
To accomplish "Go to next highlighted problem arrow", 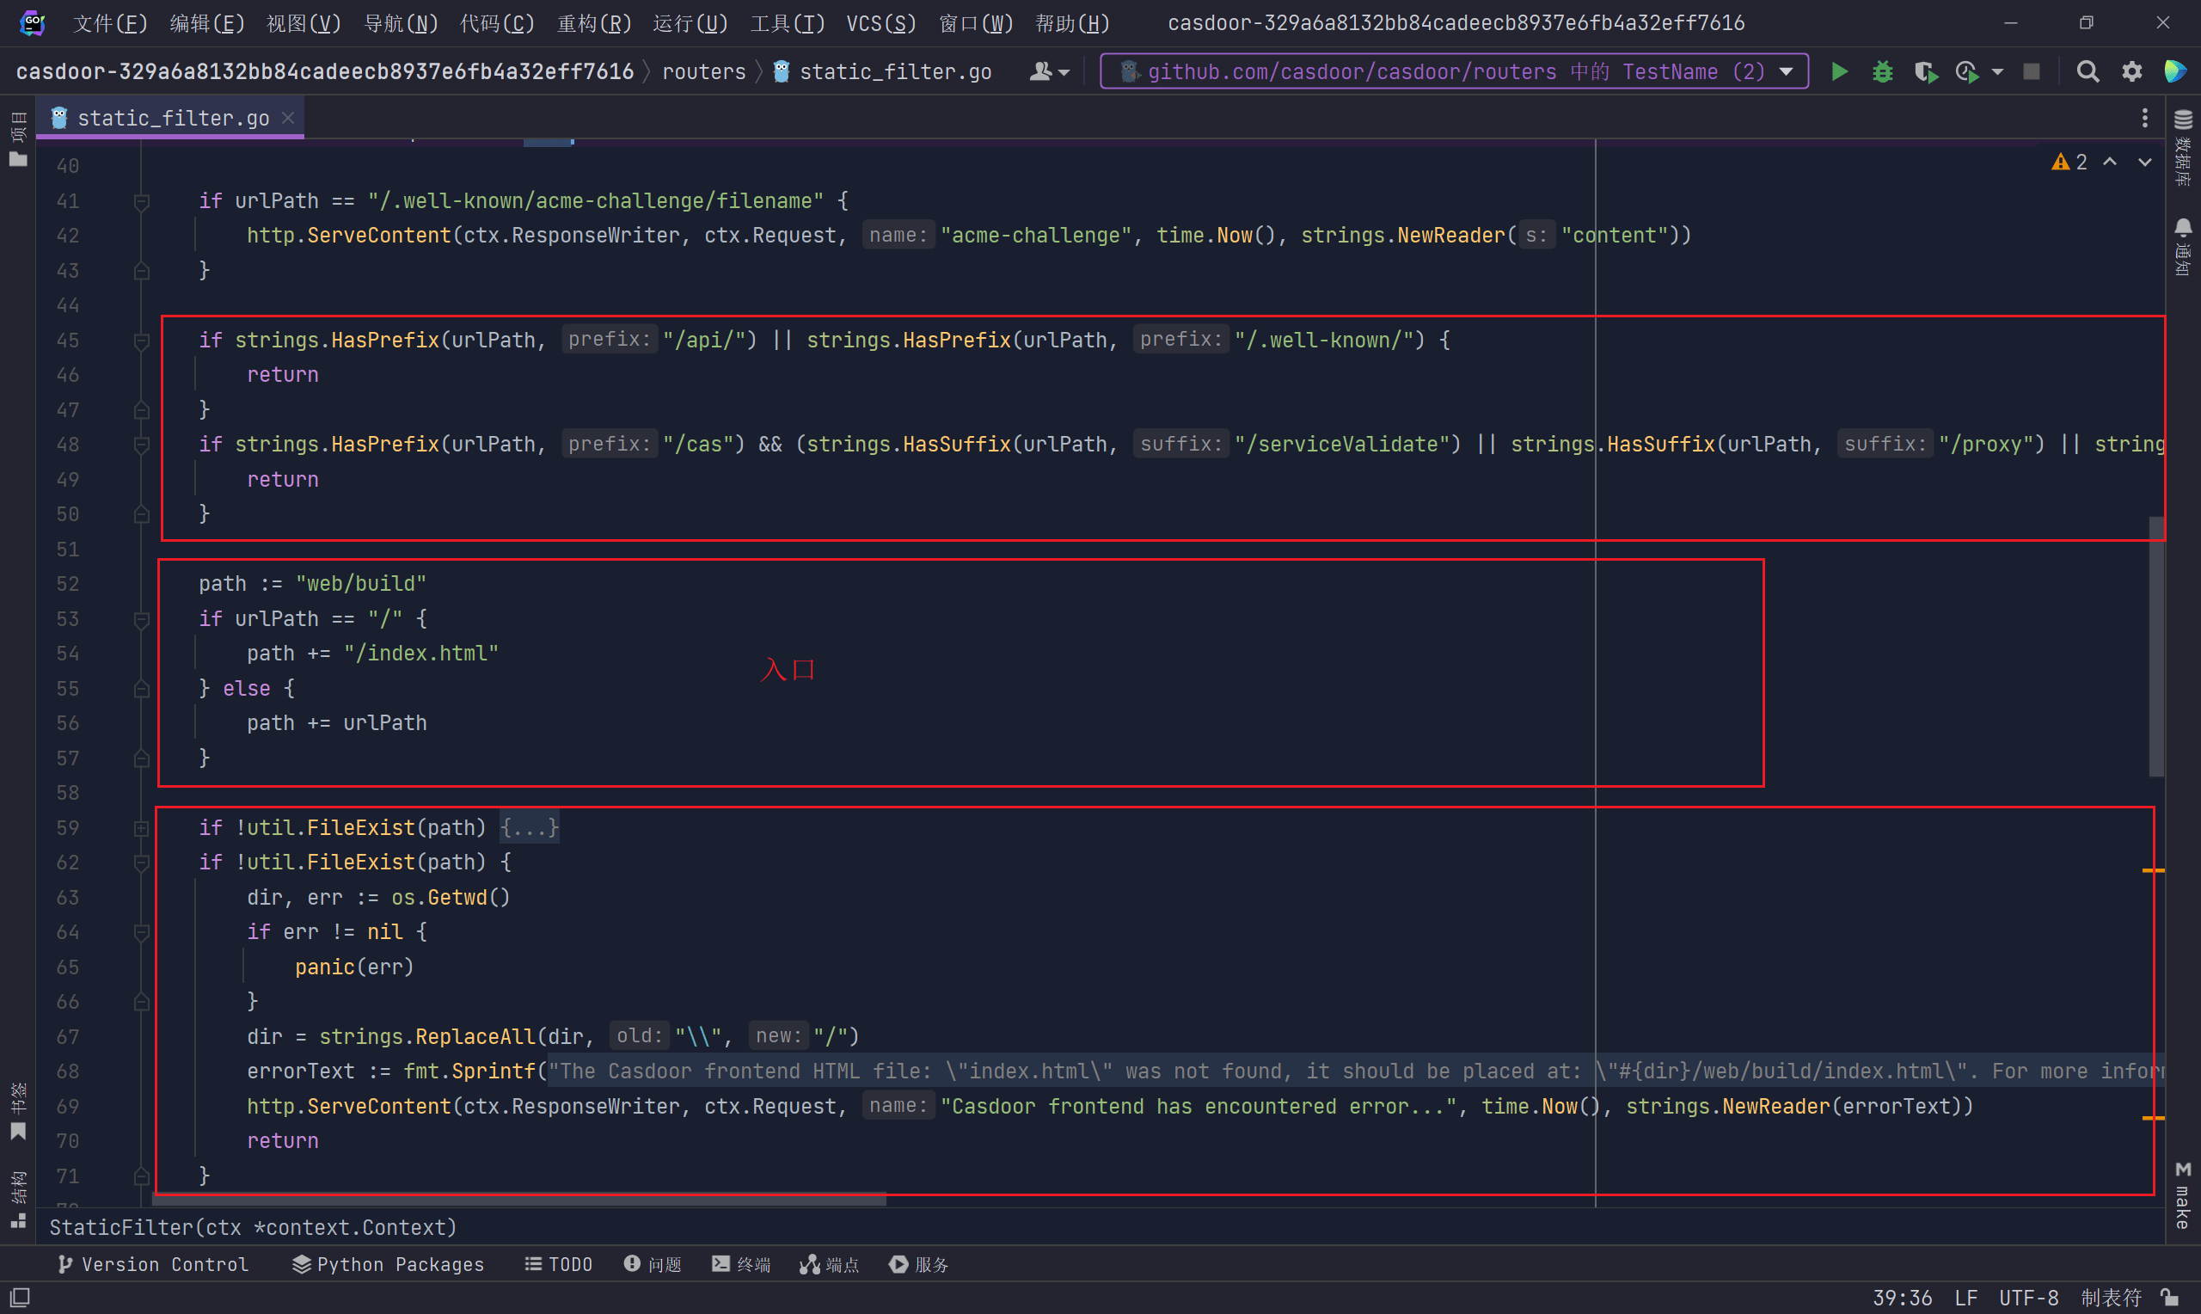I will click(x=2144, y=162).
